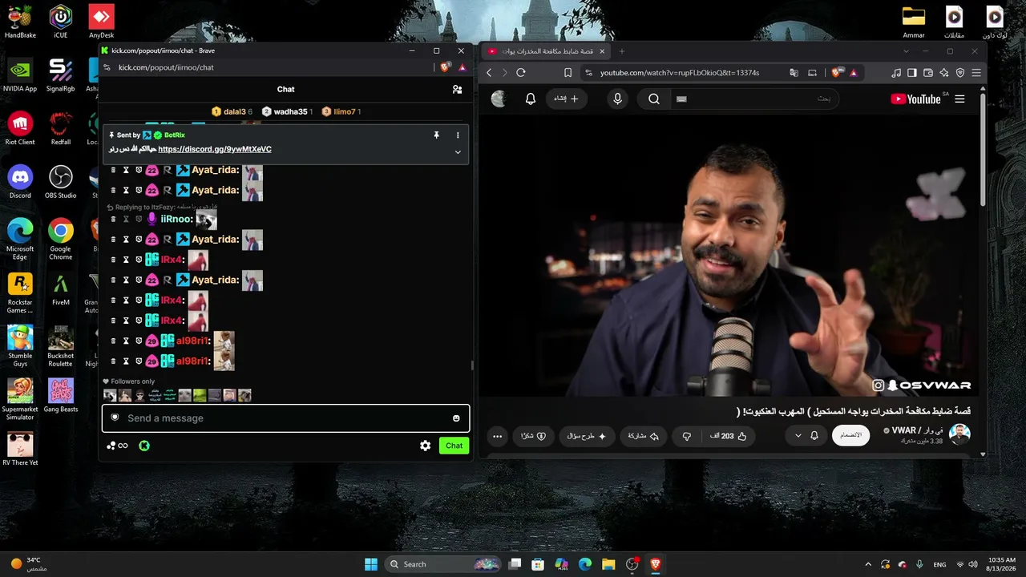Viewport: 1026px width, 577px height.
Task: Click the Ask question (طرح سؤال) button
Action: click(x=587, y=436)
